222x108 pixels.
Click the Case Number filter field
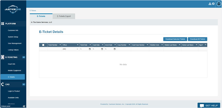click(x=124, y=49)
